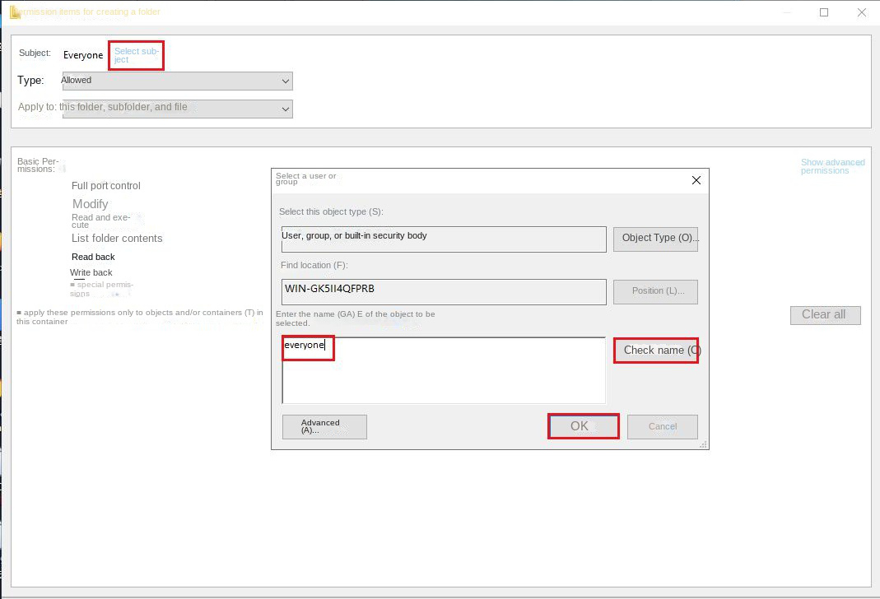Click the "Select subject" link
Image resolution: width=880 pixels, height=599 pixels.
point(136,55)
